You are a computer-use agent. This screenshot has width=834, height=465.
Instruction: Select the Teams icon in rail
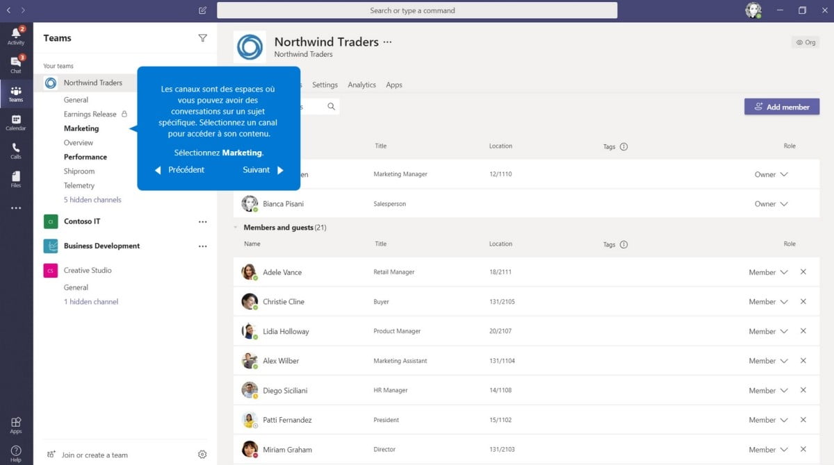(x=16, y=94)
